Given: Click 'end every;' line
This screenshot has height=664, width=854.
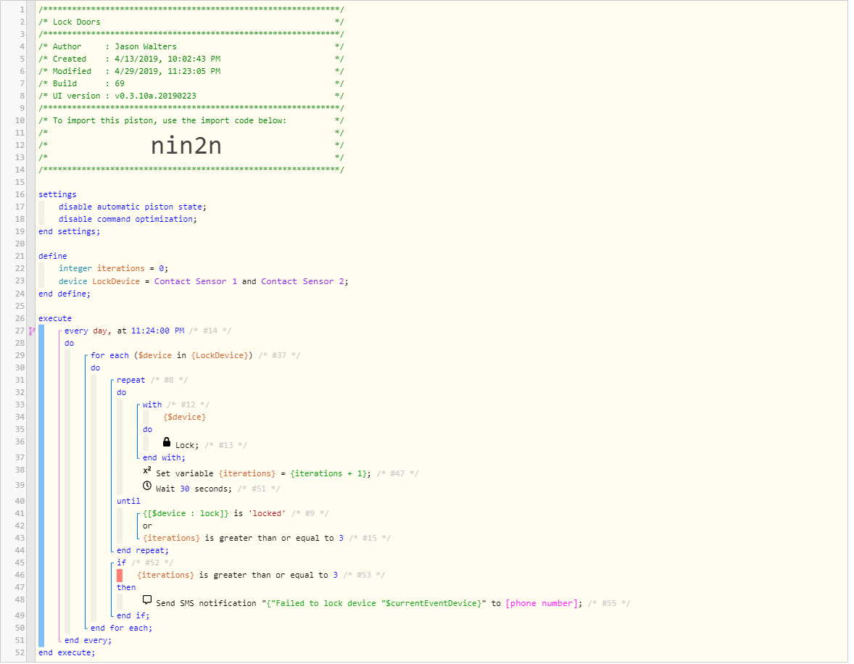Looking at the screenshot, I should [88, 641].
